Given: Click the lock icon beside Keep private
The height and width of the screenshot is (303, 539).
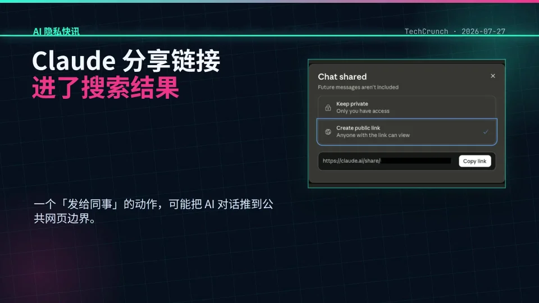Looking at the screenshot, I should pyautogui.click(x=328, y=108).
